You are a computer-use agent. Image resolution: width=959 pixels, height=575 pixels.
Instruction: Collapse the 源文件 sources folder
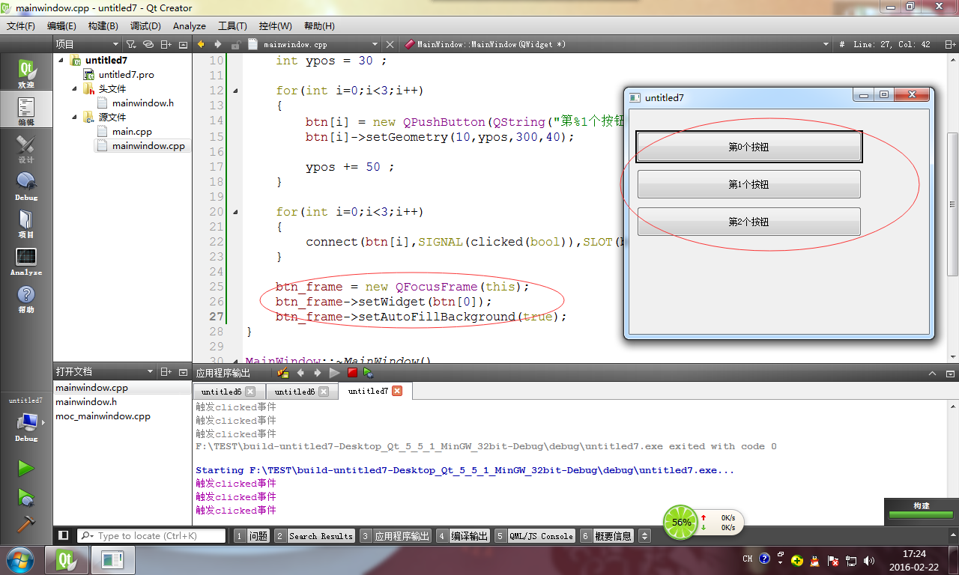[75, 117]
